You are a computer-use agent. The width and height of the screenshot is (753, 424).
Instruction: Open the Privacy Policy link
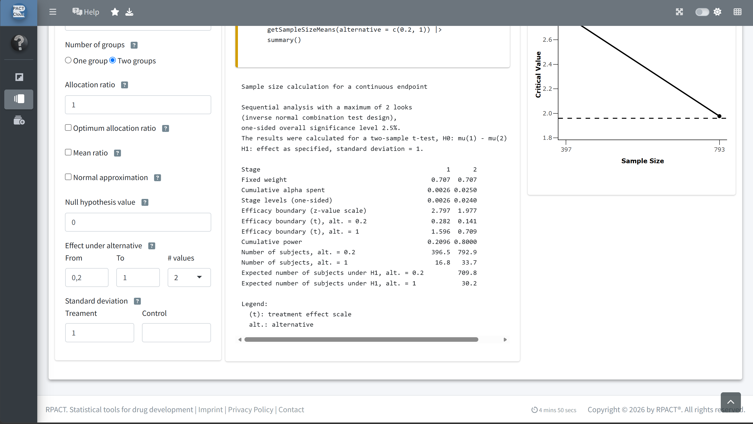[250, 409]
